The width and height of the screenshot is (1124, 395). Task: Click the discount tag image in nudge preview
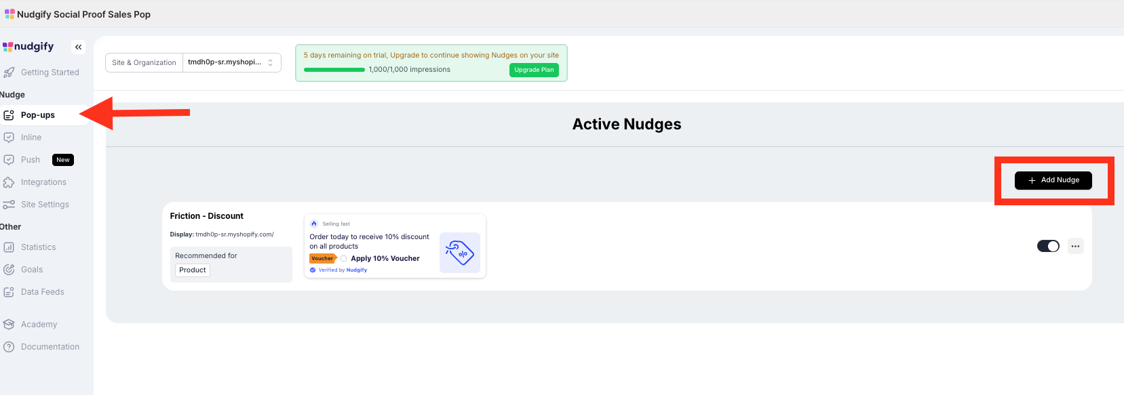[460, 253]
